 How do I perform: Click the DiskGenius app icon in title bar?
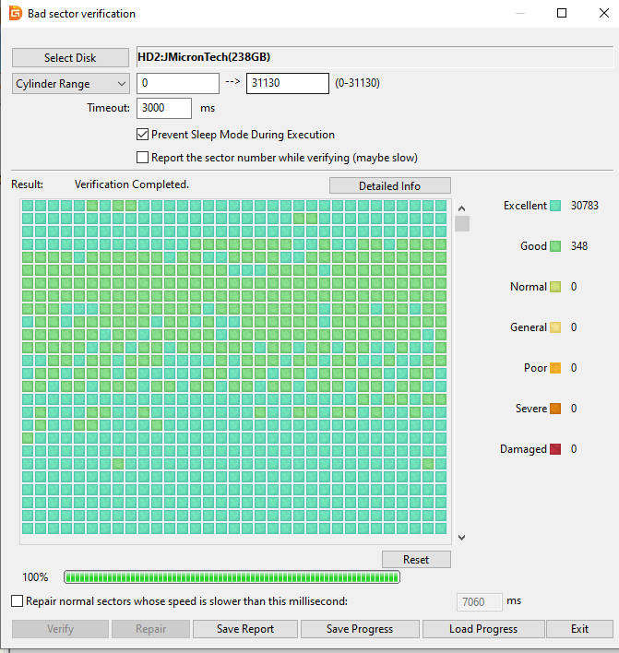click(16, 13)
